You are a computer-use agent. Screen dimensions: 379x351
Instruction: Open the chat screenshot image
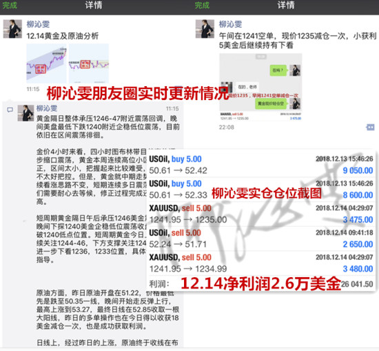click(260, 87)
